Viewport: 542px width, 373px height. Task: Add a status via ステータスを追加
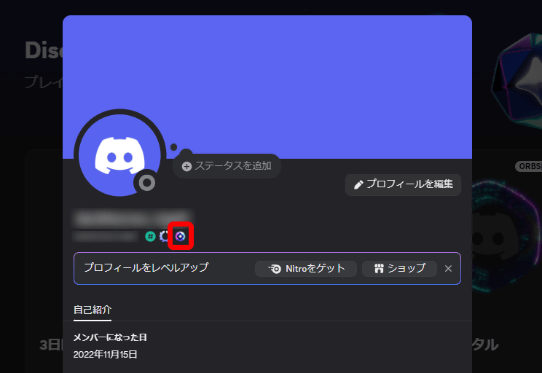pos(227,166)
